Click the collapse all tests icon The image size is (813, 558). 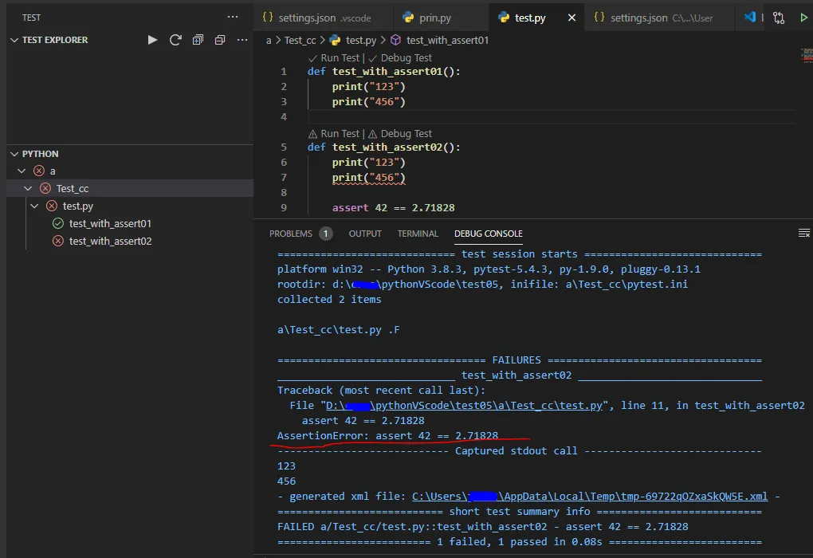[220, 40]
